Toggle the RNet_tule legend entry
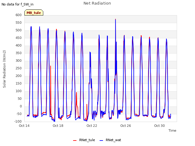The height and width of the screenshot is (146, 195). 84,140
